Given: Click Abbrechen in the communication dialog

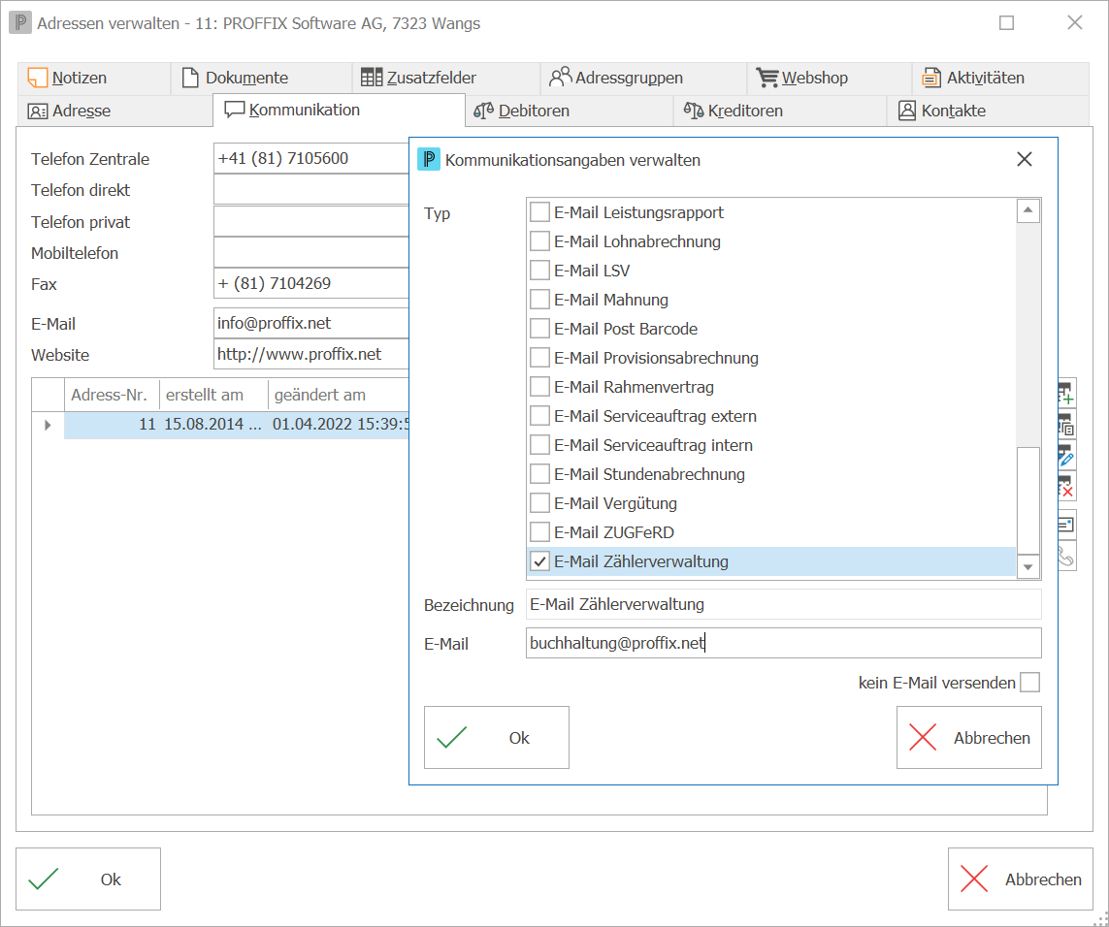Looking at the screenshot, I should pos(969,738).
